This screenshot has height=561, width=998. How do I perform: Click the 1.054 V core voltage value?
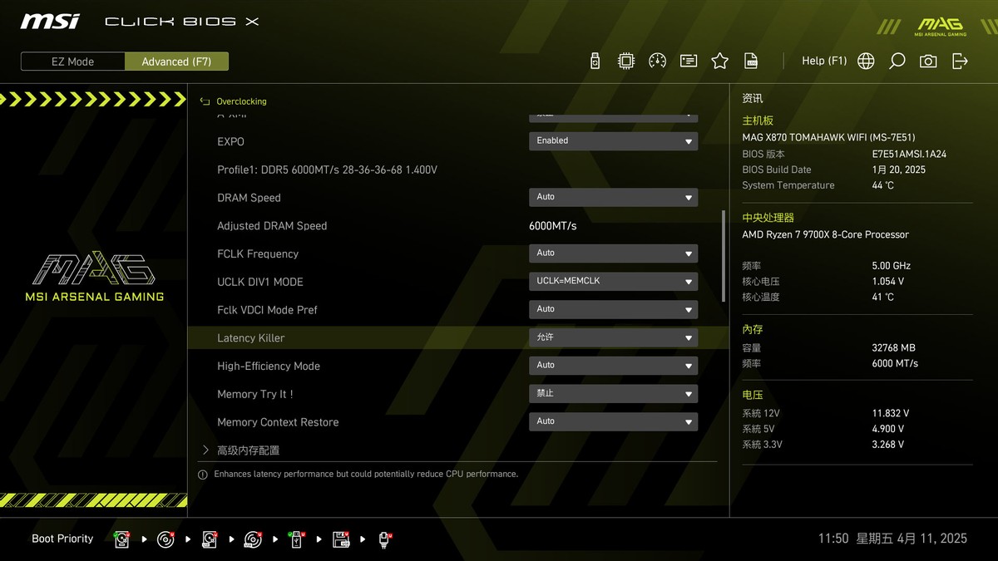887,282
